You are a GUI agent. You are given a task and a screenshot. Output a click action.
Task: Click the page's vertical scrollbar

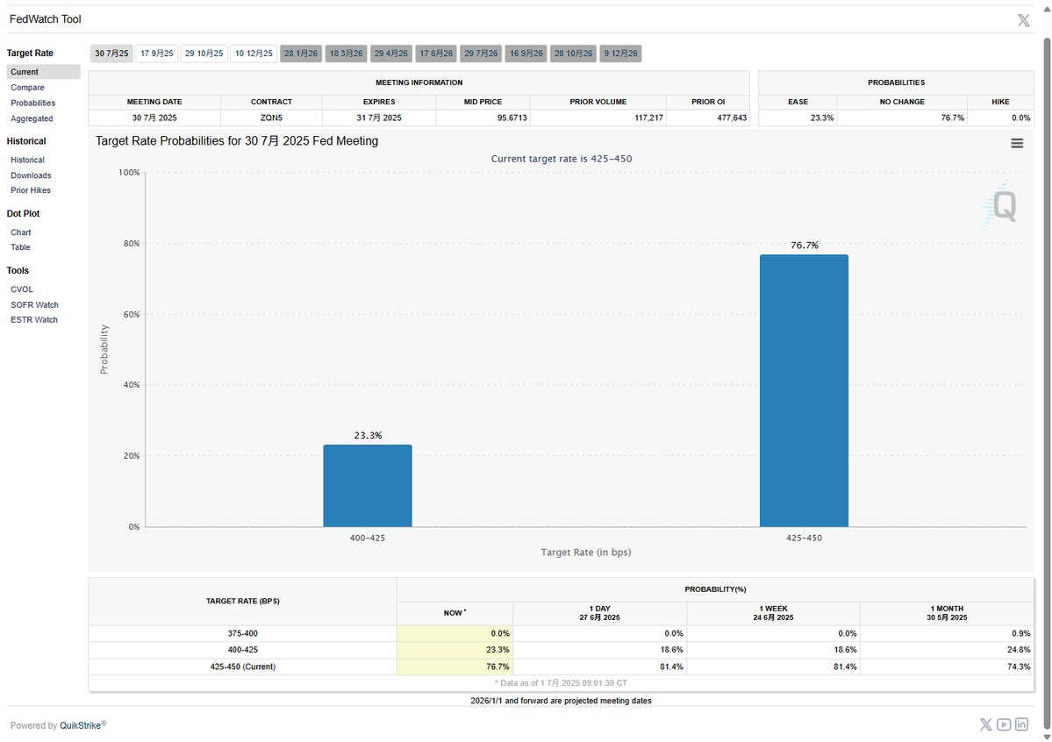tap(1047, 382)
